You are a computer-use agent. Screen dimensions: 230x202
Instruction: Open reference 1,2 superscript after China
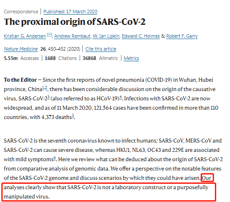(44, 88)
